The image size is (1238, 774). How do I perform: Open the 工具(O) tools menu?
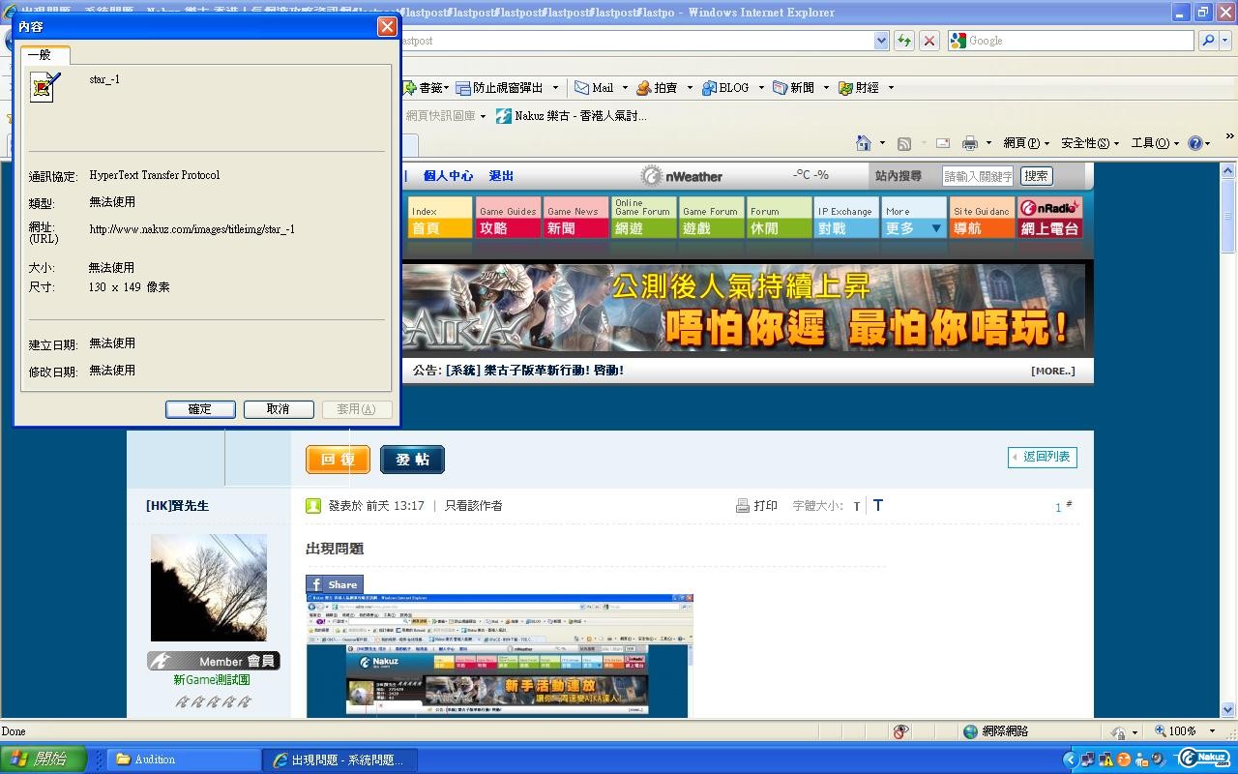(x=1155, y=143)
